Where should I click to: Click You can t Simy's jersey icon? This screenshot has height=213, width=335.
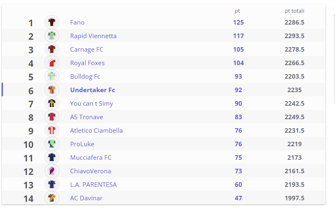coord(52,103)
